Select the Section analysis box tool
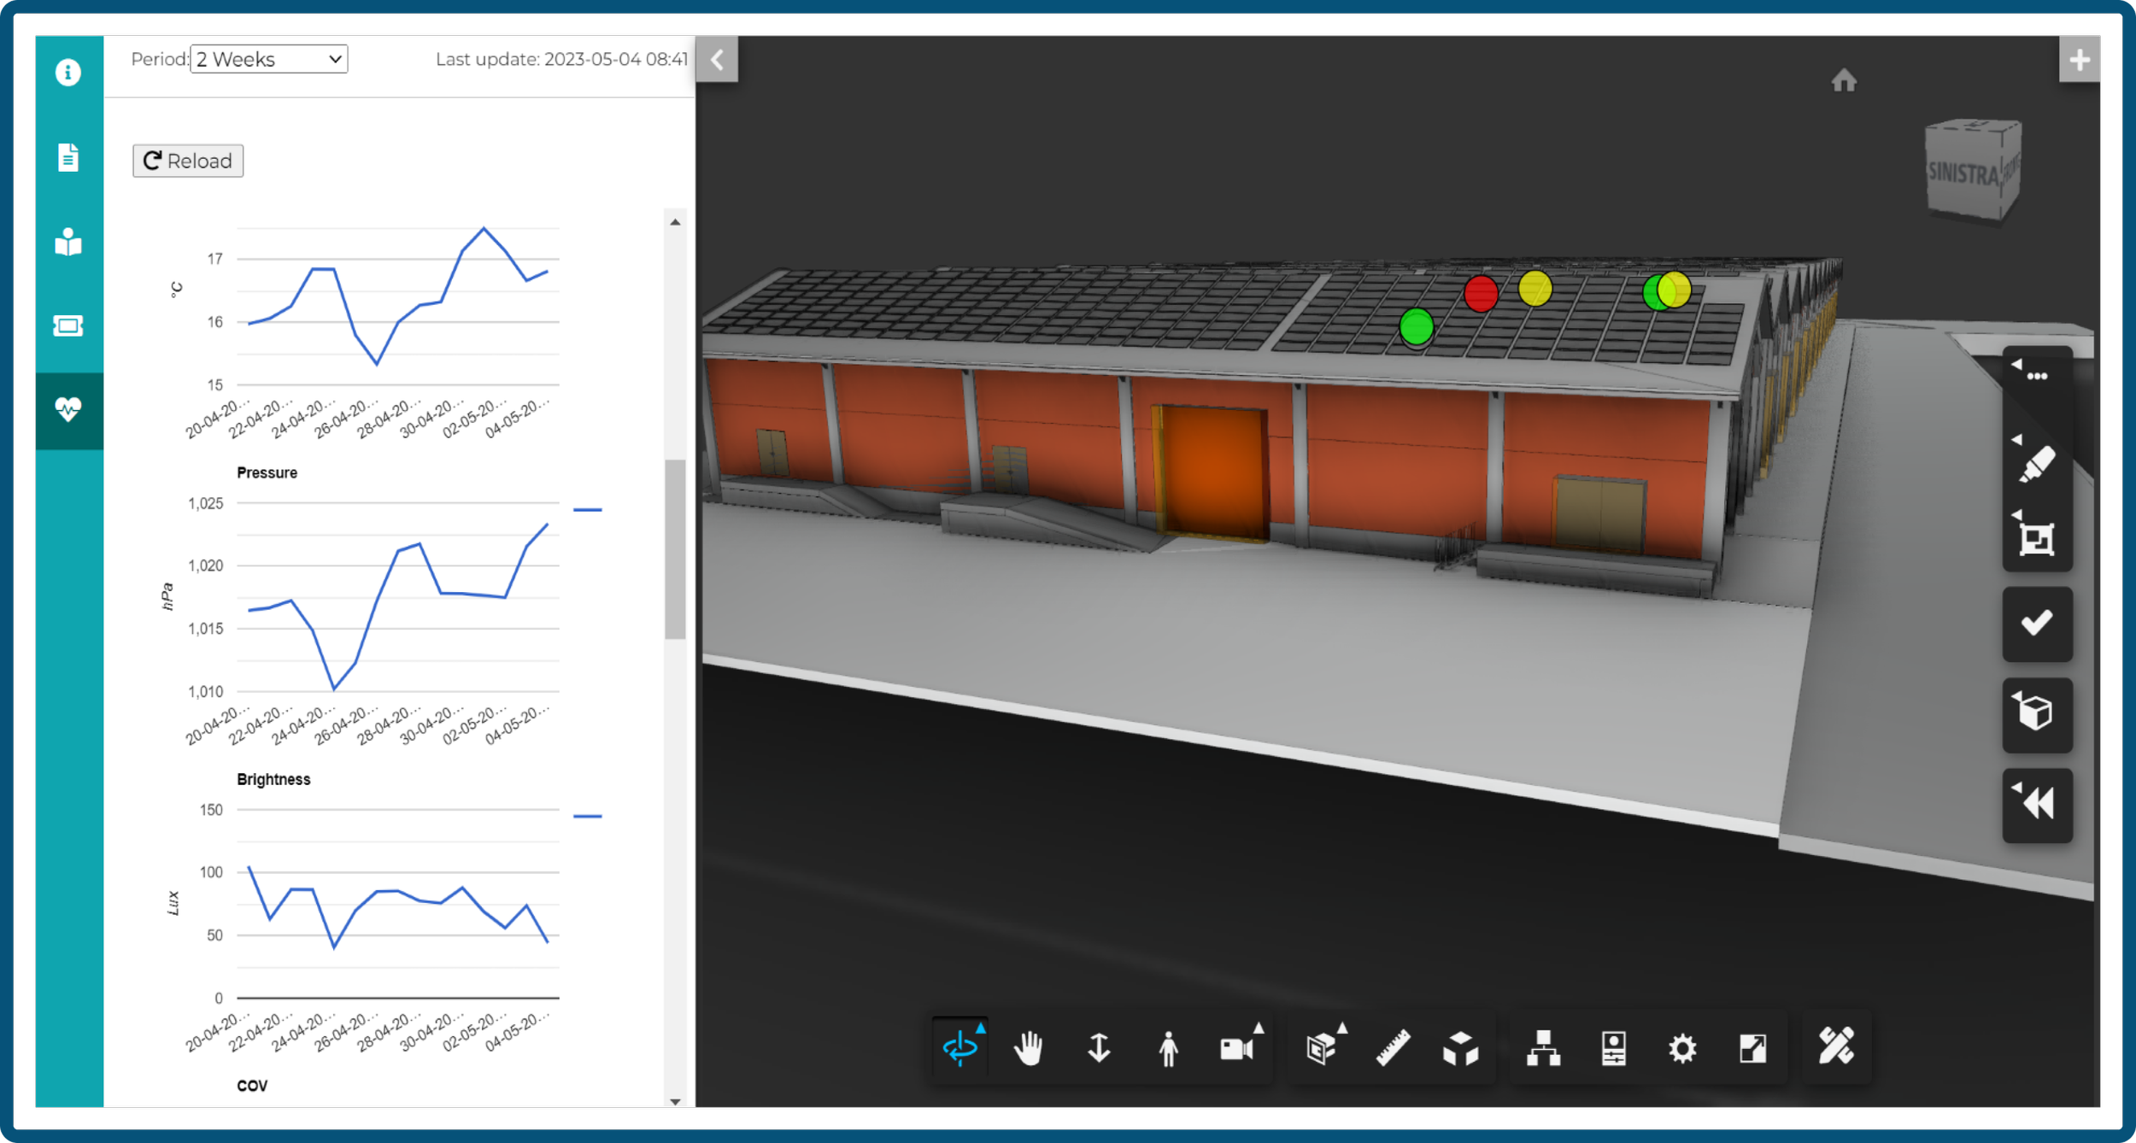 [1322, 1048]
